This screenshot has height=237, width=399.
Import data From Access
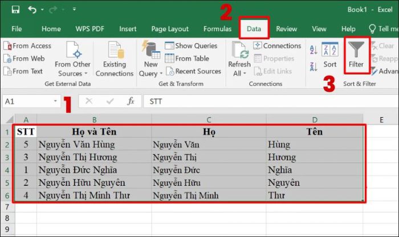[27, 46]
